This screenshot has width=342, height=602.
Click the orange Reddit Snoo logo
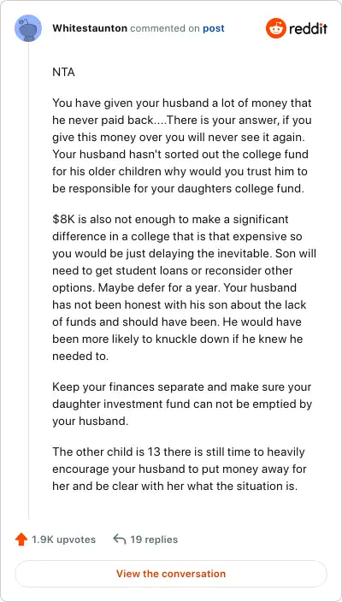click(275, 28)
